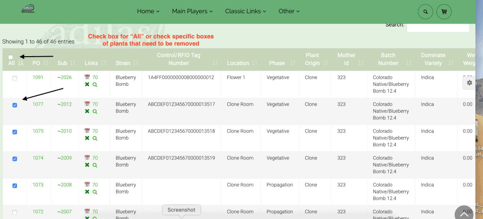Click link 70 in PO 1074 row
Viewport: 483px width, 219px height.
coord(95,158)
